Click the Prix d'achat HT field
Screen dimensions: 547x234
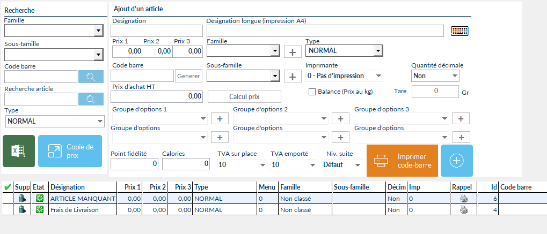pyautogui.click(x=157, y=96)
